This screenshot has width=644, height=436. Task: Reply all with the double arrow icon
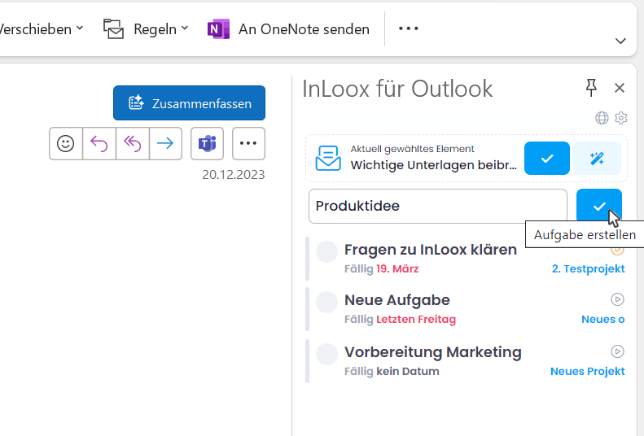pos(132,143)
